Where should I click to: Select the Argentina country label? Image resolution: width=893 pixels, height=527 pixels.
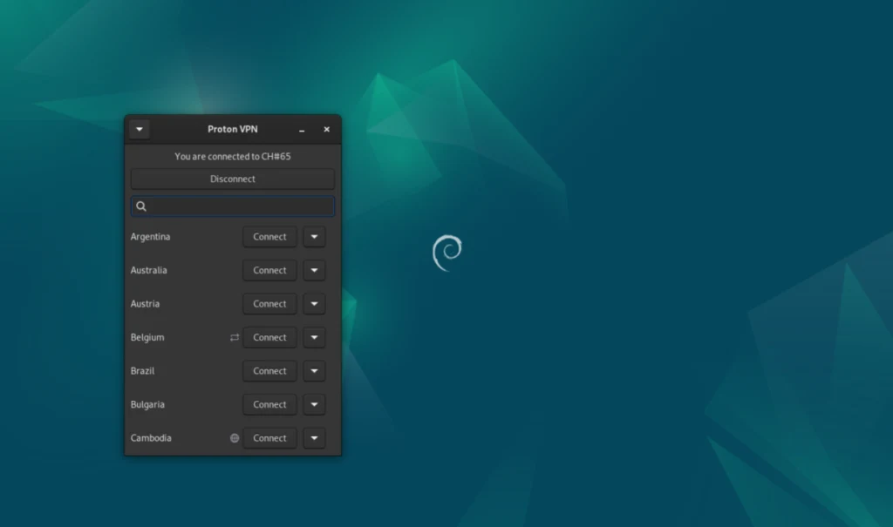tap(150, 236)
